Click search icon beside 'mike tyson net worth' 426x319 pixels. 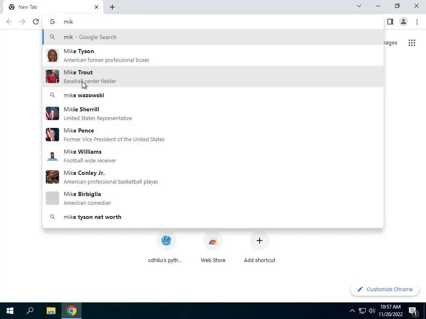(52, 217)
